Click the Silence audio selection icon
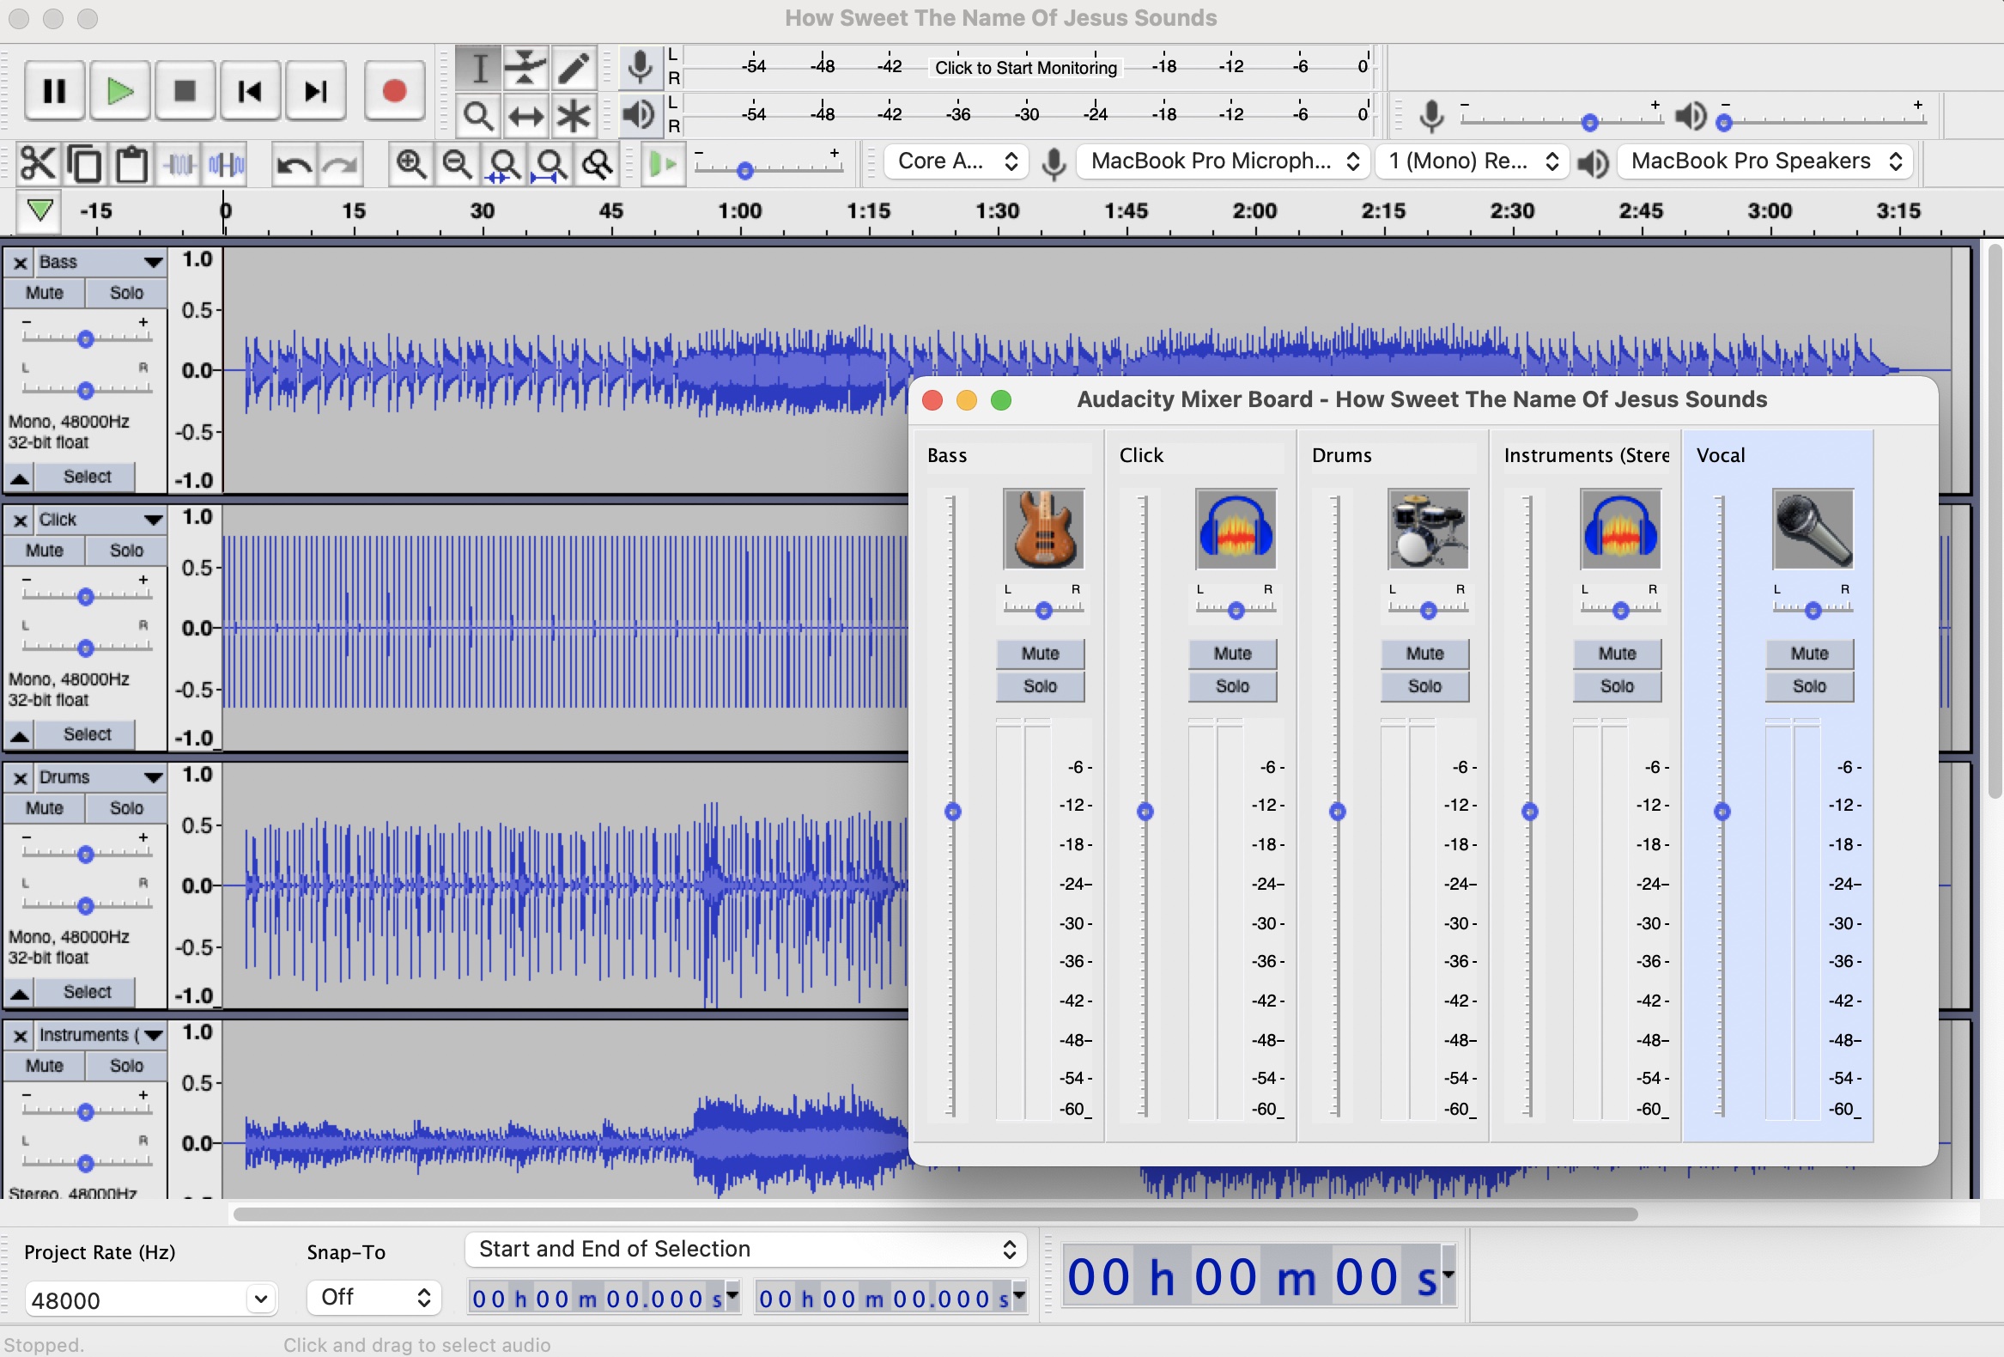 226,163
